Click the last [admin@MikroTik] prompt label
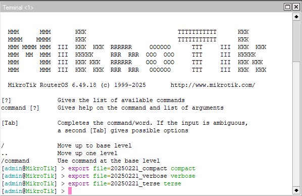Screen dimensions: 302x196 pos(29,191)
